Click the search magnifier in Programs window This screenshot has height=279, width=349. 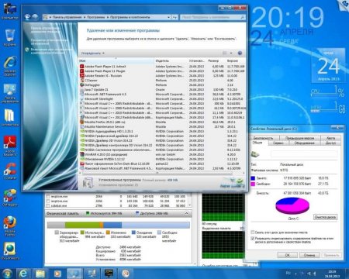(242, 17)
